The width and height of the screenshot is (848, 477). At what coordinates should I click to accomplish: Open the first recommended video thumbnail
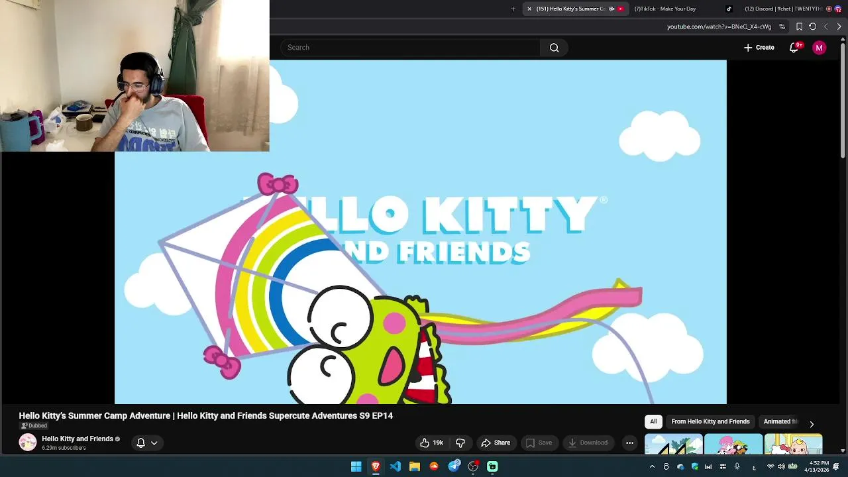tap(674, 445)
